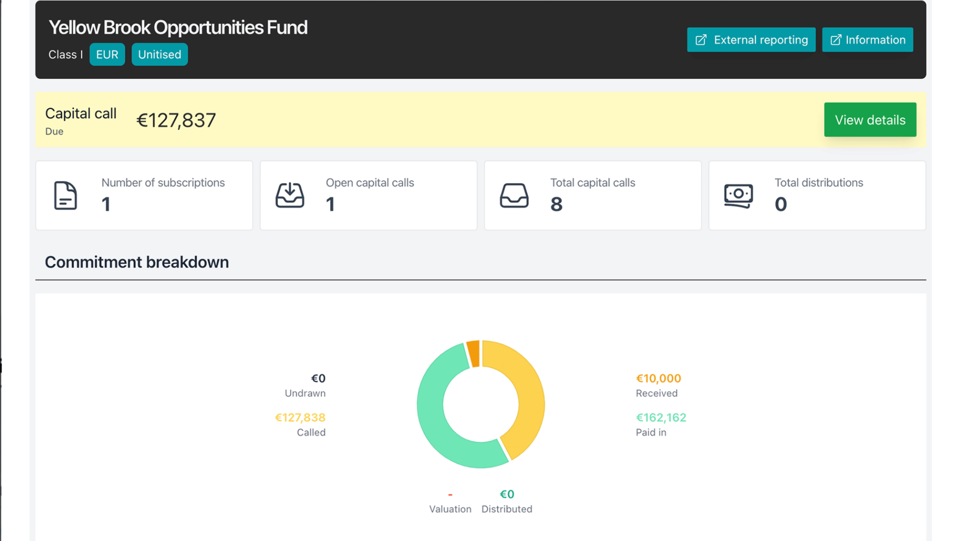Open the Number of subscriptions card
The height and width of the screenshot is (541, 962).
click(x=144, y=195)
